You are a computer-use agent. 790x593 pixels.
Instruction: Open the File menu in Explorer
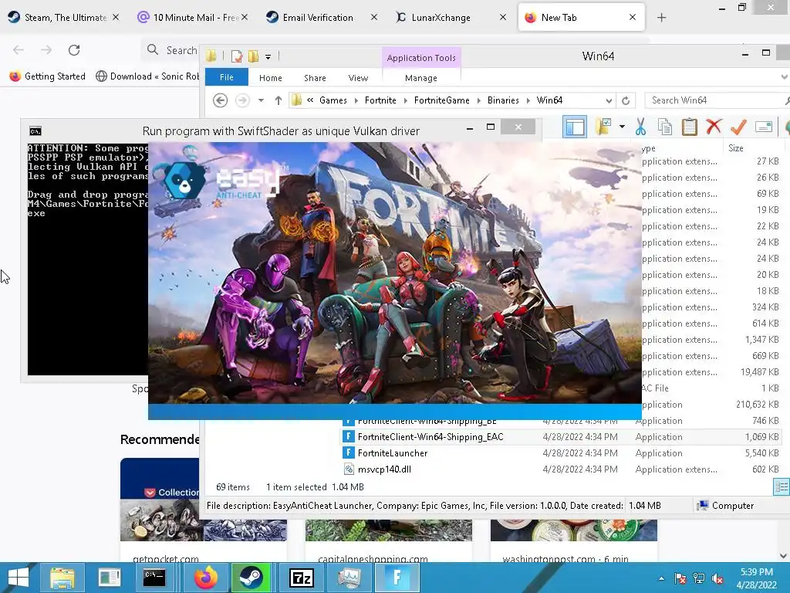click(x=227, y=78)
